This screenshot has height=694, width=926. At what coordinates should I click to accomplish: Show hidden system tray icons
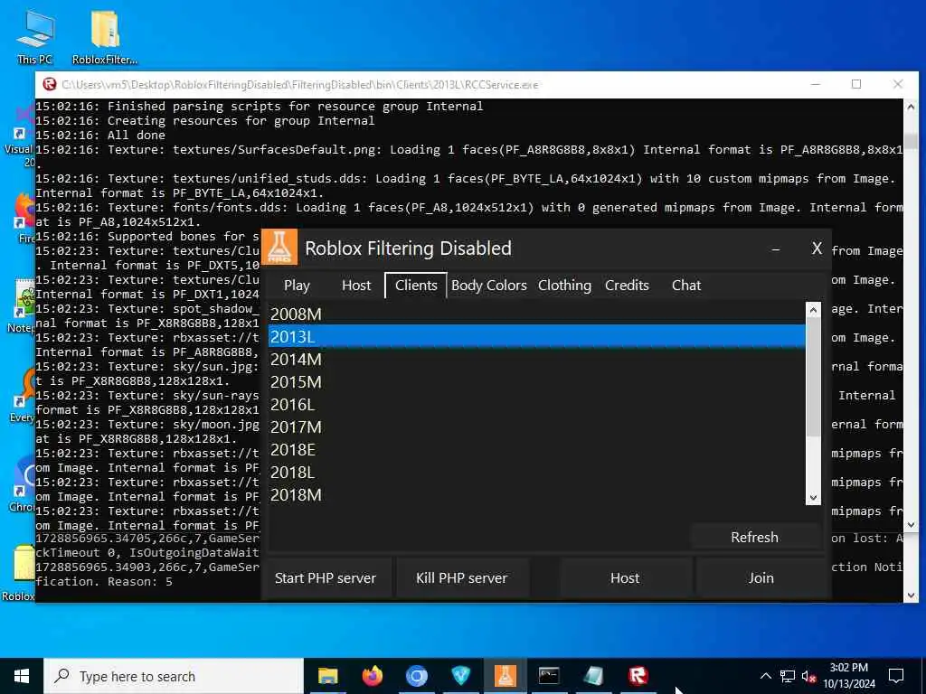coord(765,676)
